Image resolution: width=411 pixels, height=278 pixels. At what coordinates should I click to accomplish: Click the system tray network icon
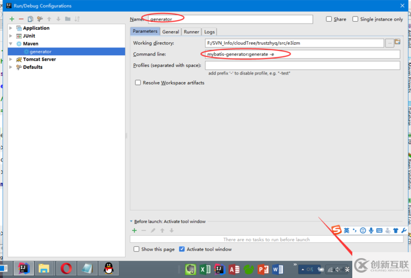331,269
